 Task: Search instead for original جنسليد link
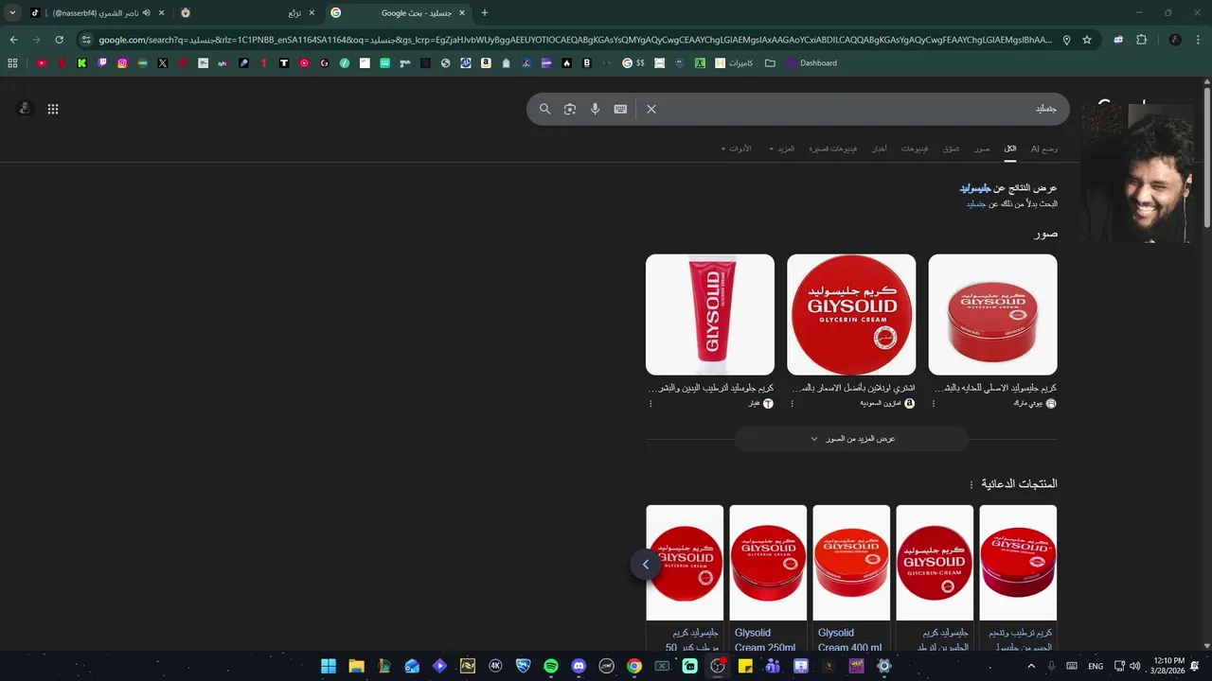(976, 203)
